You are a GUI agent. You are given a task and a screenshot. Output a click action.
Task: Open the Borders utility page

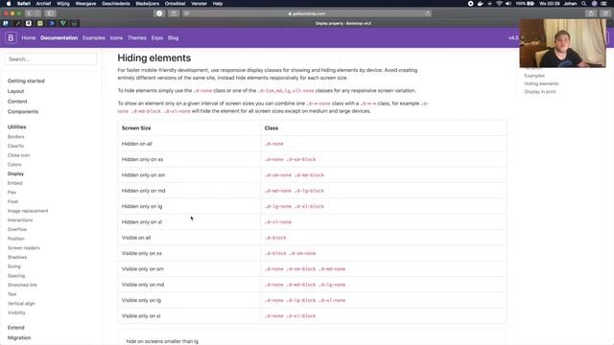click(15, 136)
